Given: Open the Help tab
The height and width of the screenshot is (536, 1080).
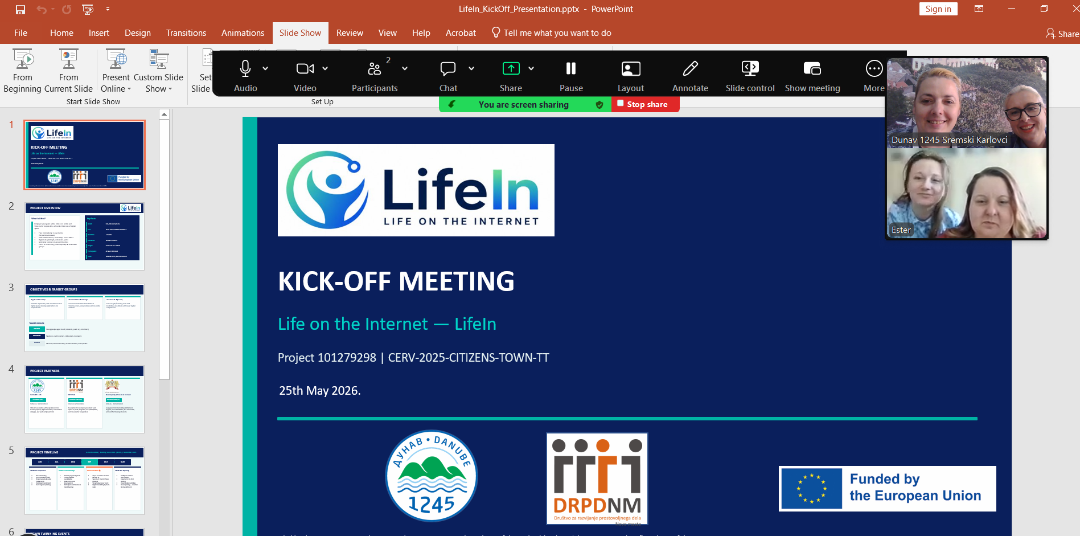Looking at the screenshot, I should point(421,33).
